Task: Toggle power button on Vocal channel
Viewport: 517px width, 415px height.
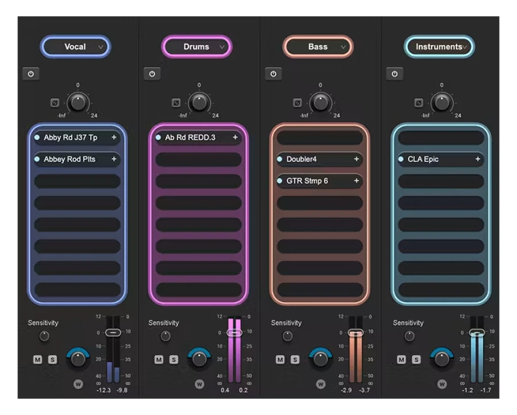Action: tap(30, 74)
